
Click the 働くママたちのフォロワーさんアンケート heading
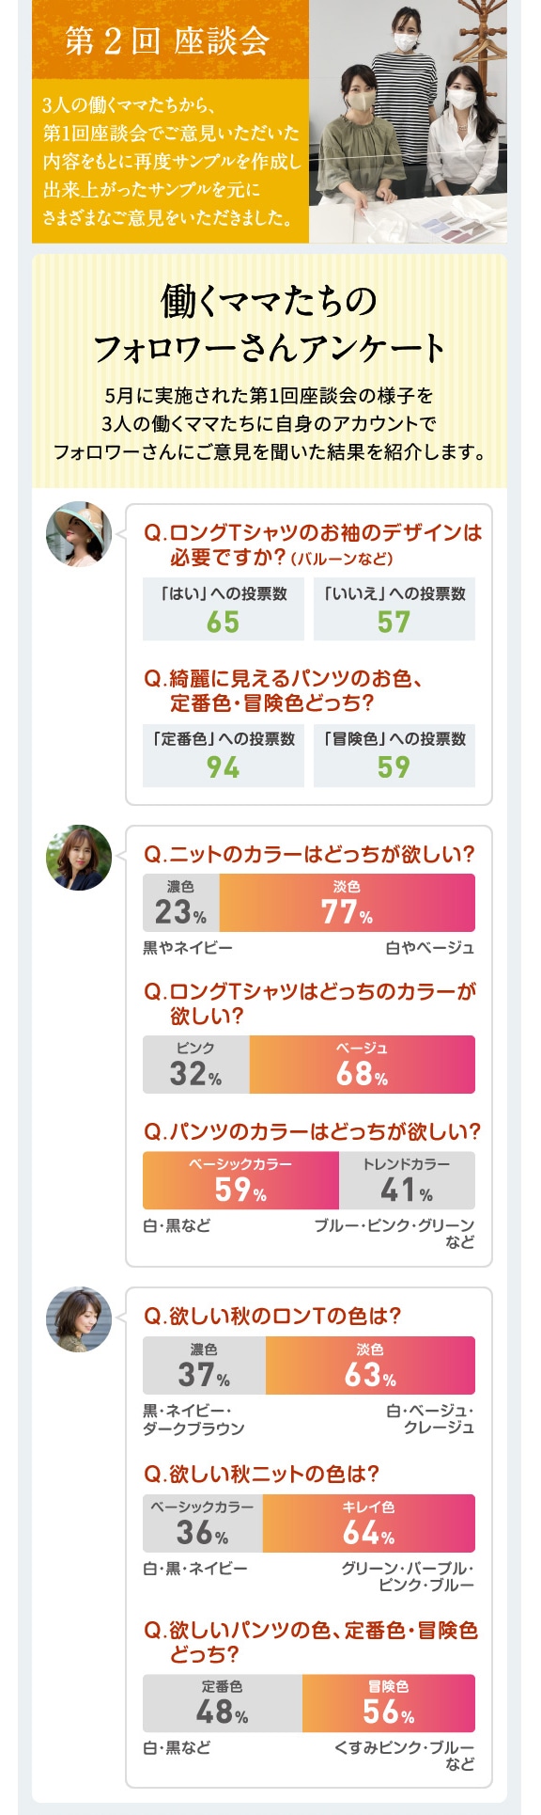(x=270, y=324)
